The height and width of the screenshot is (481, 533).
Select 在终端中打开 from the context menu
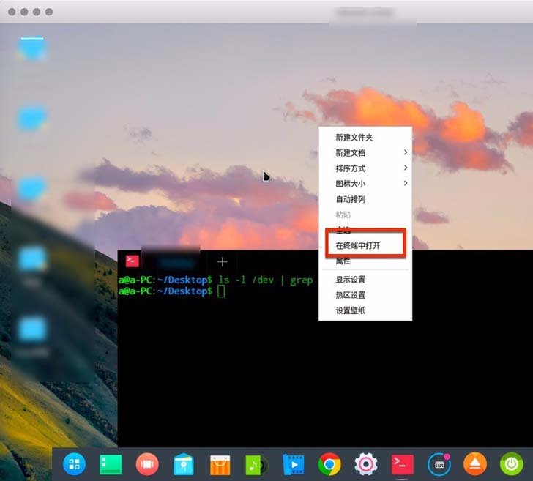[x=365, y=245]
